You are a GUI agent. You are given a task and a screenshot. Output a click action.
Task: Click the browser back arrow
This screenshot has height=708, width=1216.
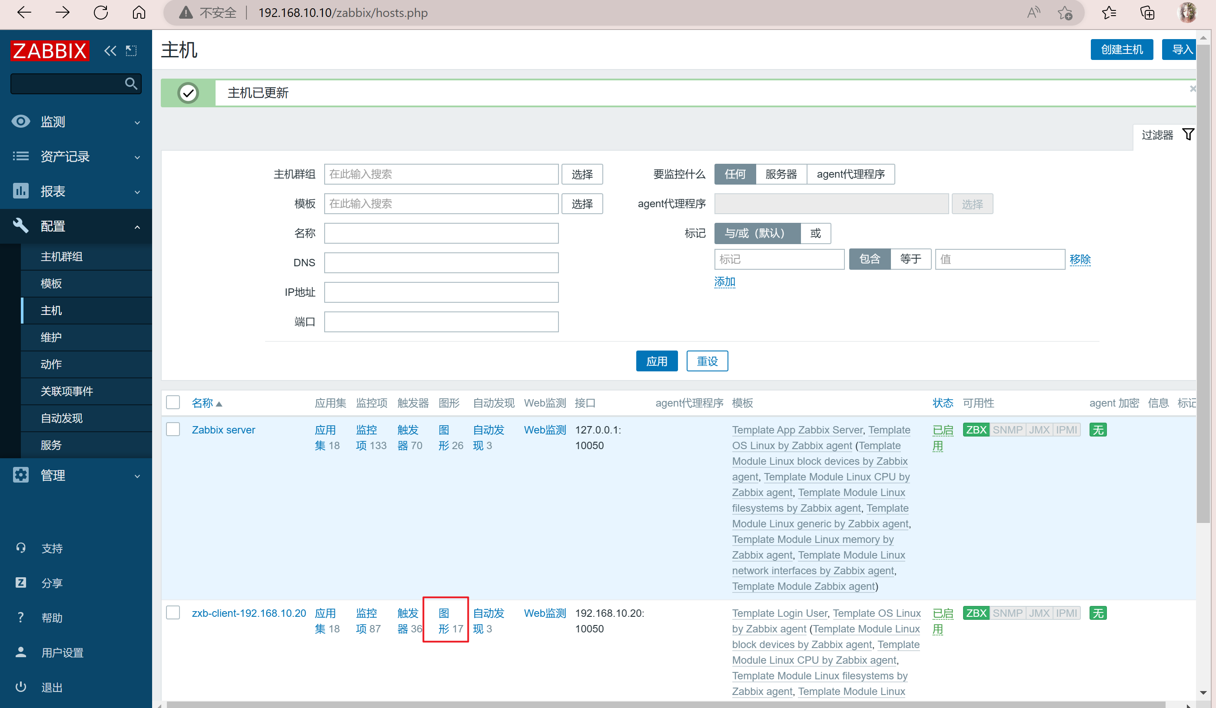pyautogui.click(x=24, y=13)
